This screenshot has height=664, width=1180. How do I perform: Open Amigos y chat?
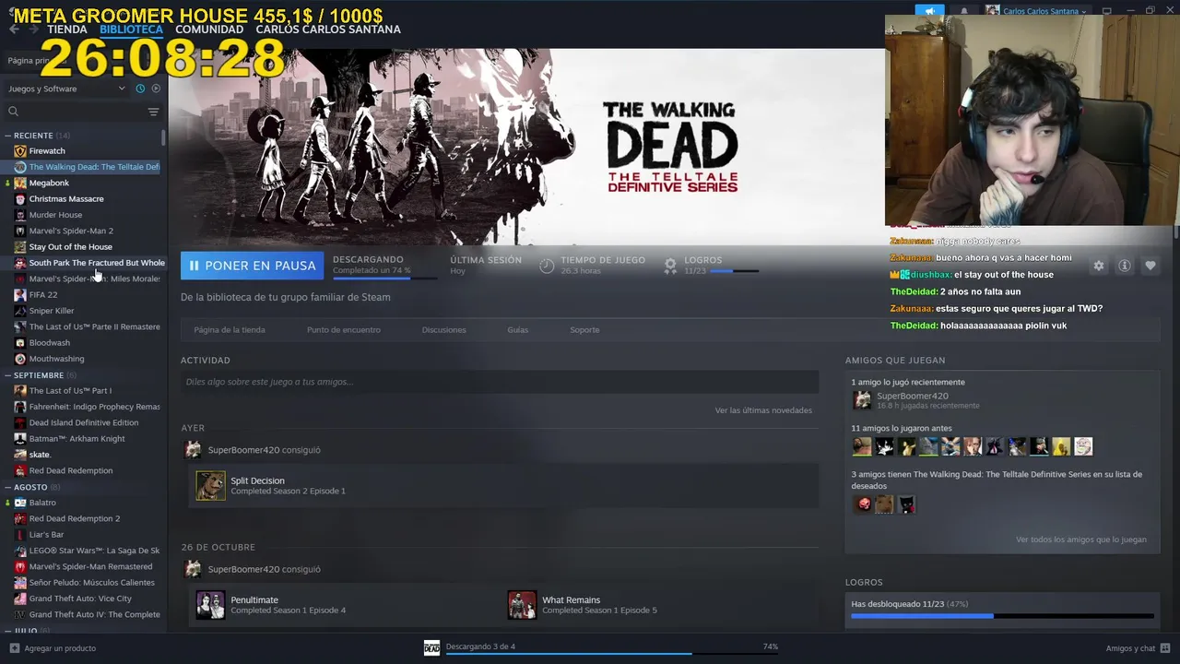pyautogui.click(x=1131, y=648)
